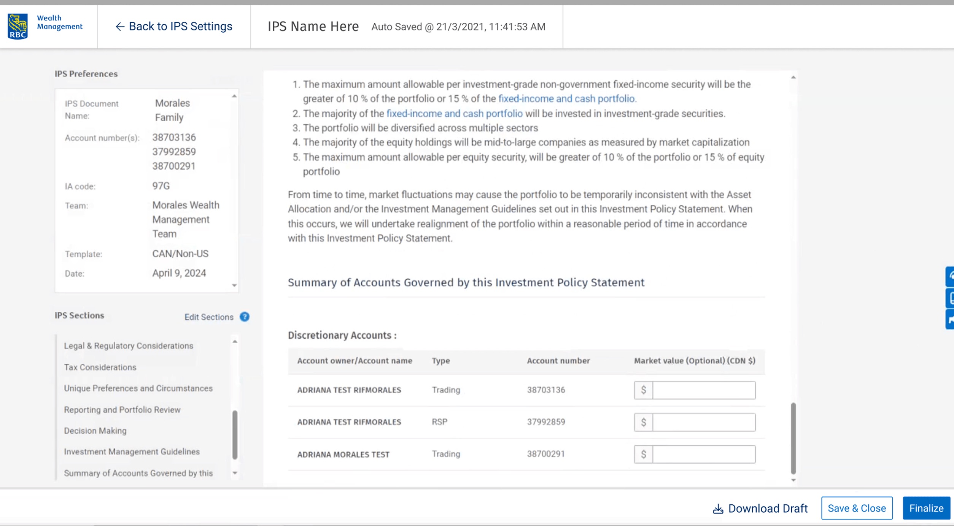954x526 pixels.
Task: Click the help question mark beside Edit Sections
Action: (x=245, y=317)
